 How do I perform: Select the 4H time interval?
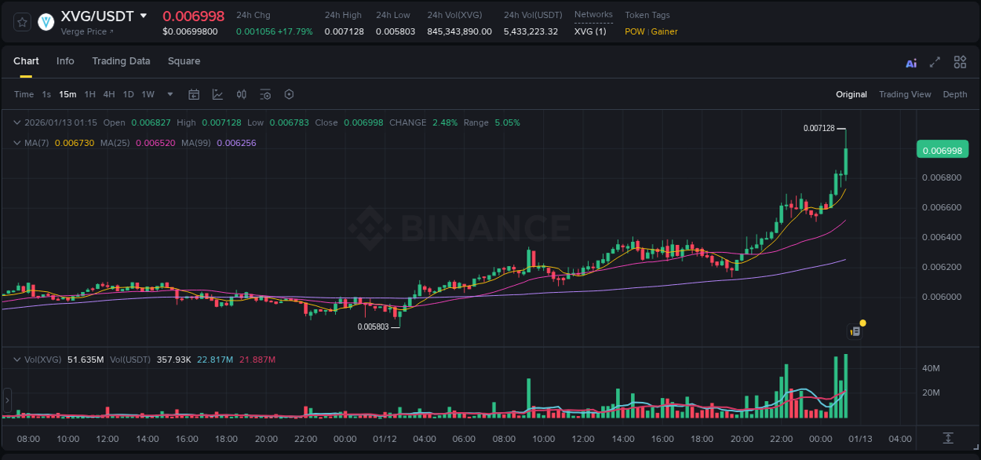109,94
